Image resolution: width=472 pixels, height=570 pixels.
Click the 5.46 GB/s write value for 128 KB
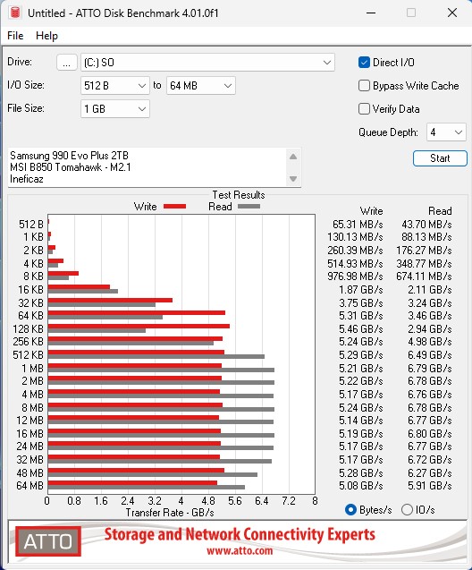(x=361, y=329)
